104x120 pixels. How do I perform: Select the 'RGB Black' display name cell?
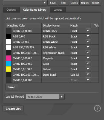pyautogui.click(x=55, y=36)
